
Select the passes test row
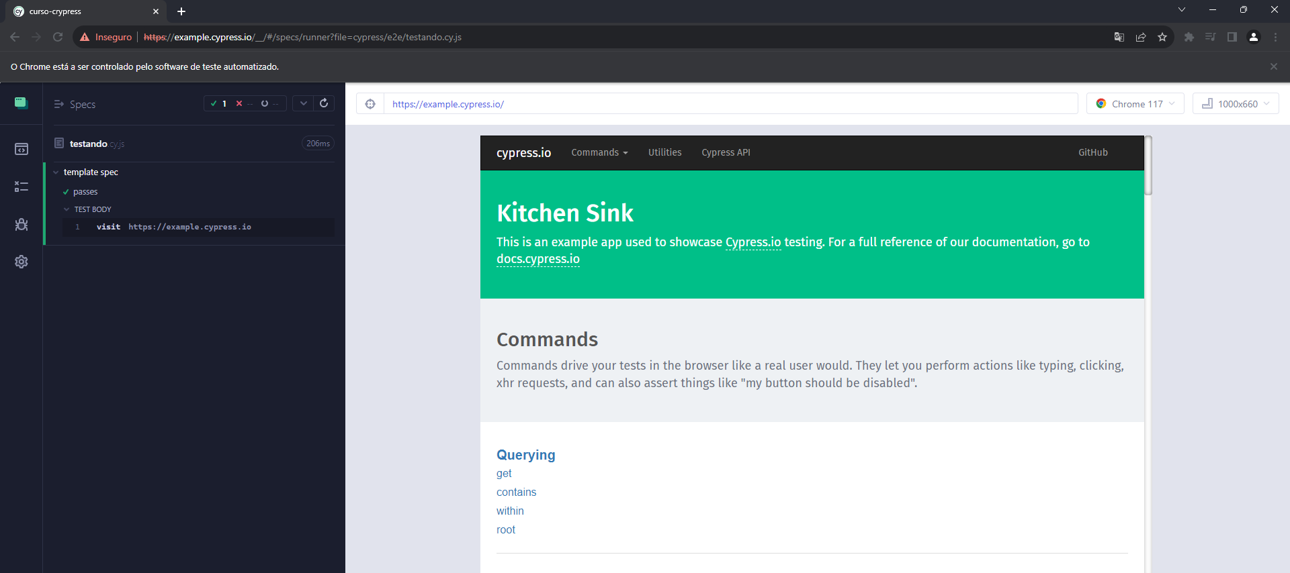coord(195,192)
